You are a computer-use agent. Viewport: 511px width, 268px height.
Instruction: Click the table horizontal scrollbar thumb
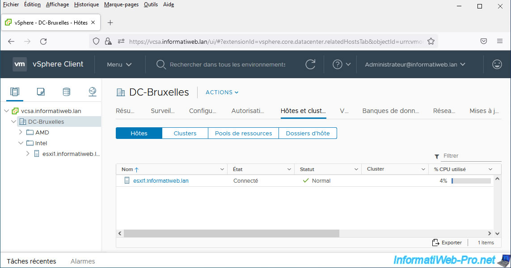(232, 233)
